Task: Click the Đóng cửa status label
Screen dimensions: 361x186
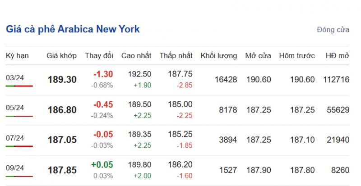Action: [333, 30]
